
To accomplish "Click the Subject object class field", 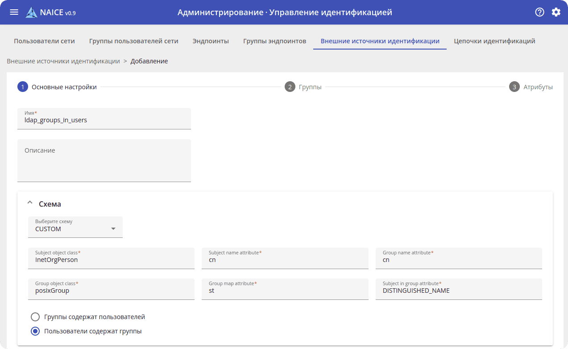I will coord(111,260).
